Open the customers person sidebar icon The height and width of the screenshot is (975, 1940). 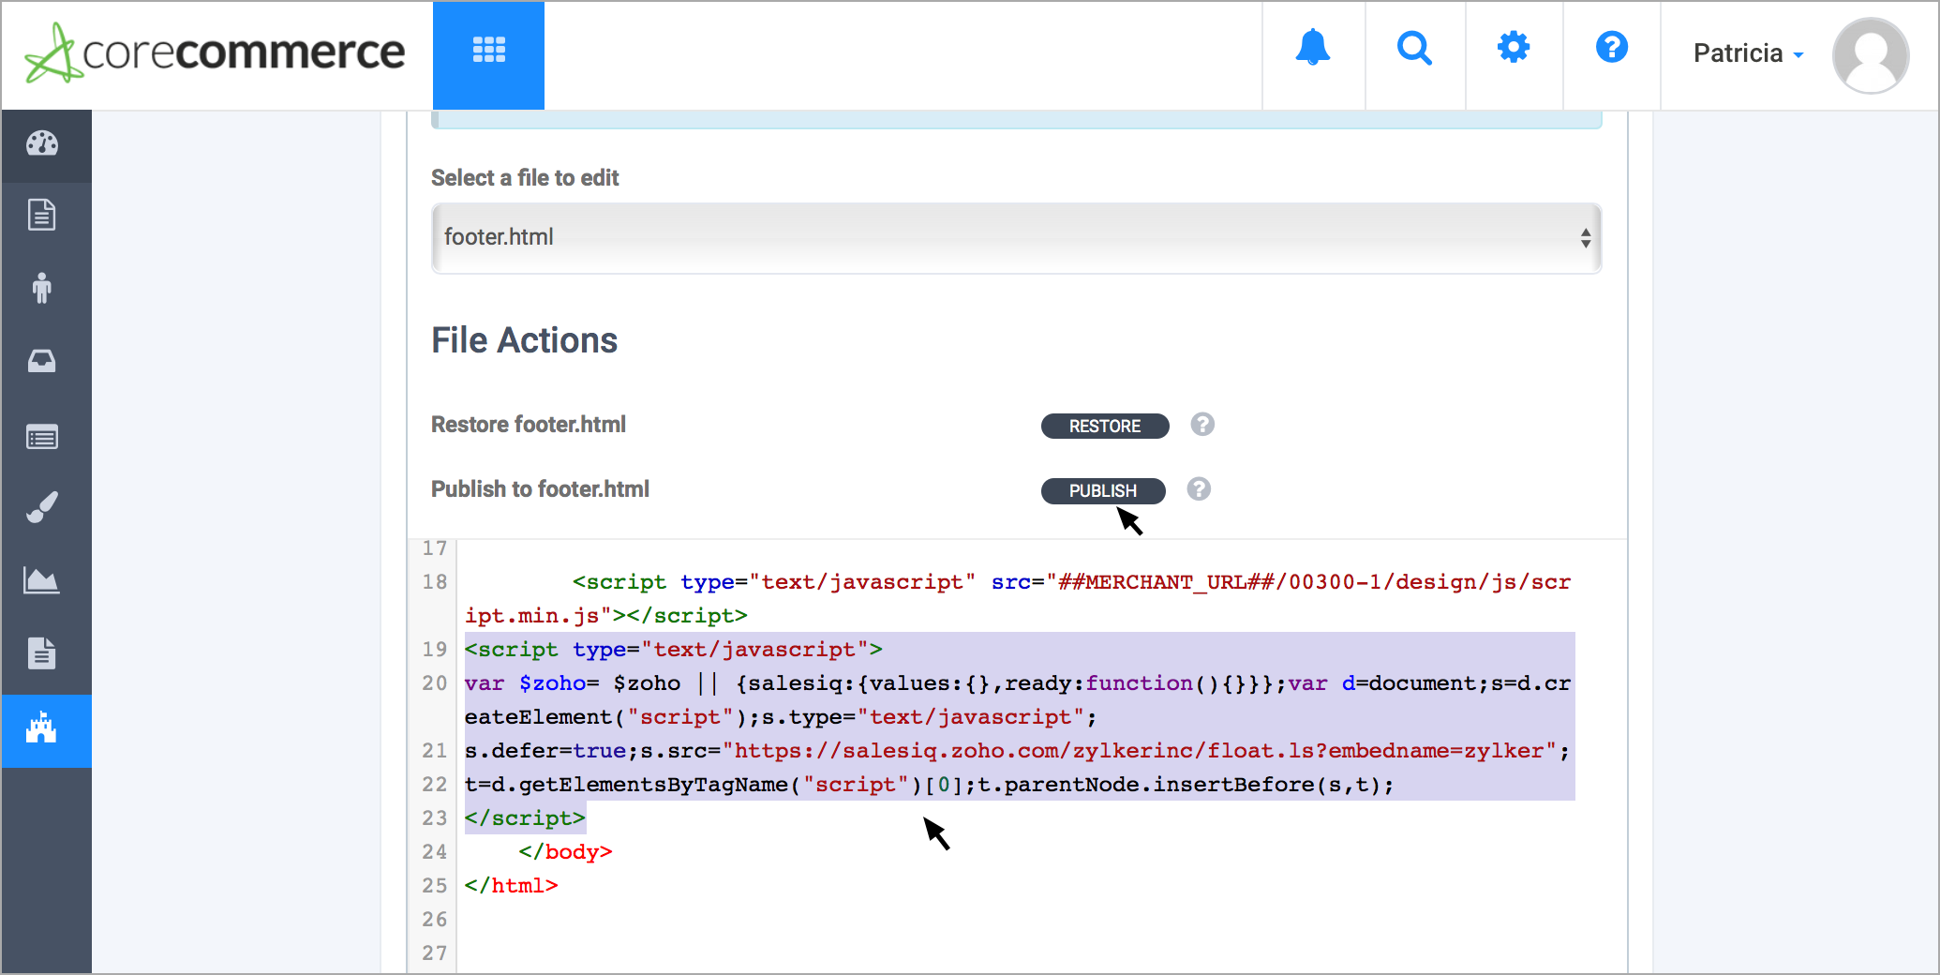[42, 288]
